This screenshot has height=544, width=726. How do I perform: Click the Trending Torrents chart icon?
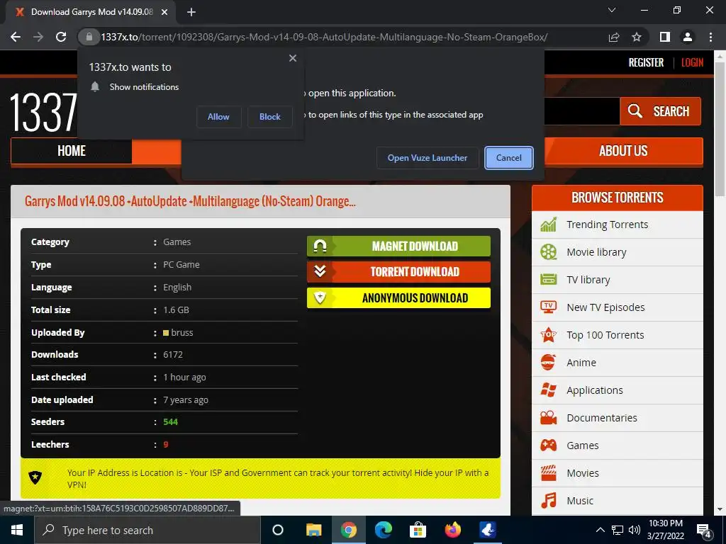[x=549, y=225]
